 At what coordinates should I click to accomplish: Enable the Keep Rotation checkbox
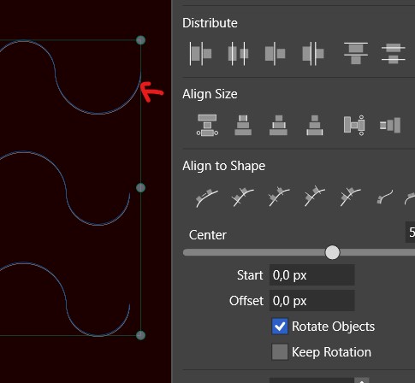coord(280,352)
